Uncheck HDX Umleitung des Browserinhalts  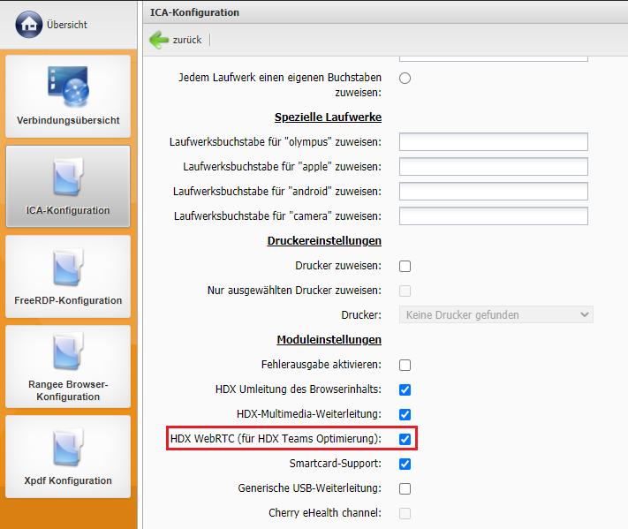(405, 389)
